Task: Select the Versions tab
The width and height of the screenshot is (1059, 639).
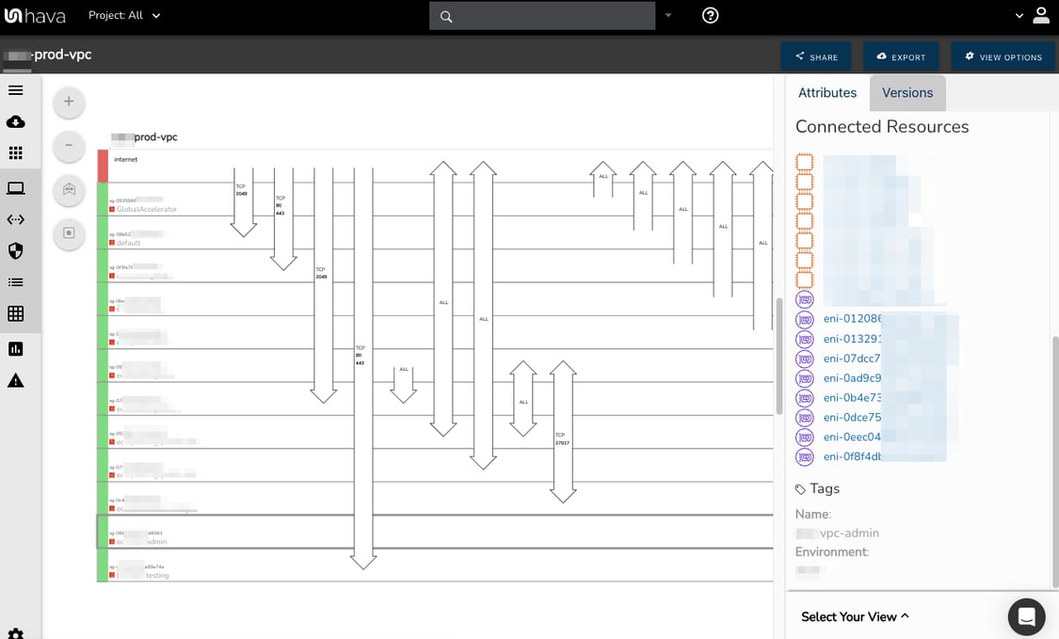Action: [x=907, y=92]
